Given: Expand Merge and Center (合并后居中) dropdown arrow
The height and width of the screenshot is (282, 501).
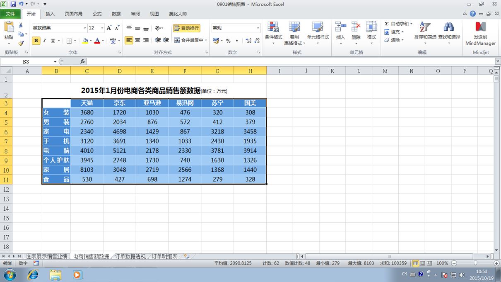Looking at the screenshot, I should coord(206,40).
